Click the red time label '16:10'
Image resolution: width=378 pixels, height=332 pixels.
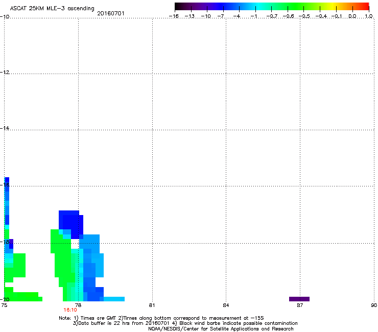(x=70, y=310)
